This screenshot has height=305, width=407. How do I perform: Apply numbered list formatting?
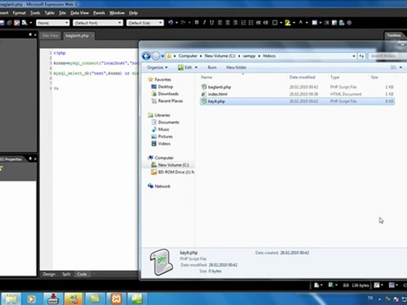243,22
